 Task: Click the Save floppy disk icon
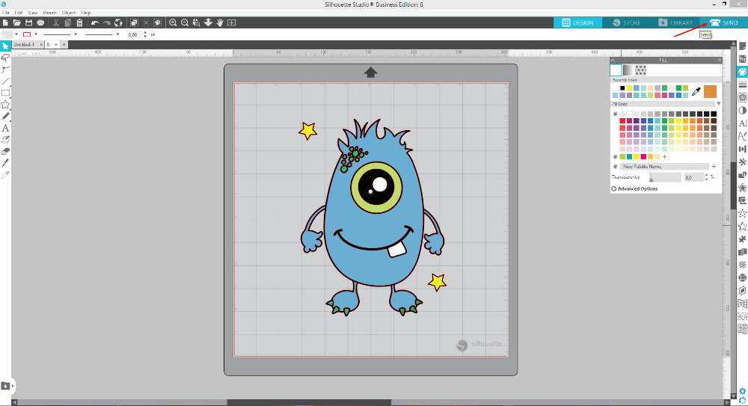click(x=28, y=22)
